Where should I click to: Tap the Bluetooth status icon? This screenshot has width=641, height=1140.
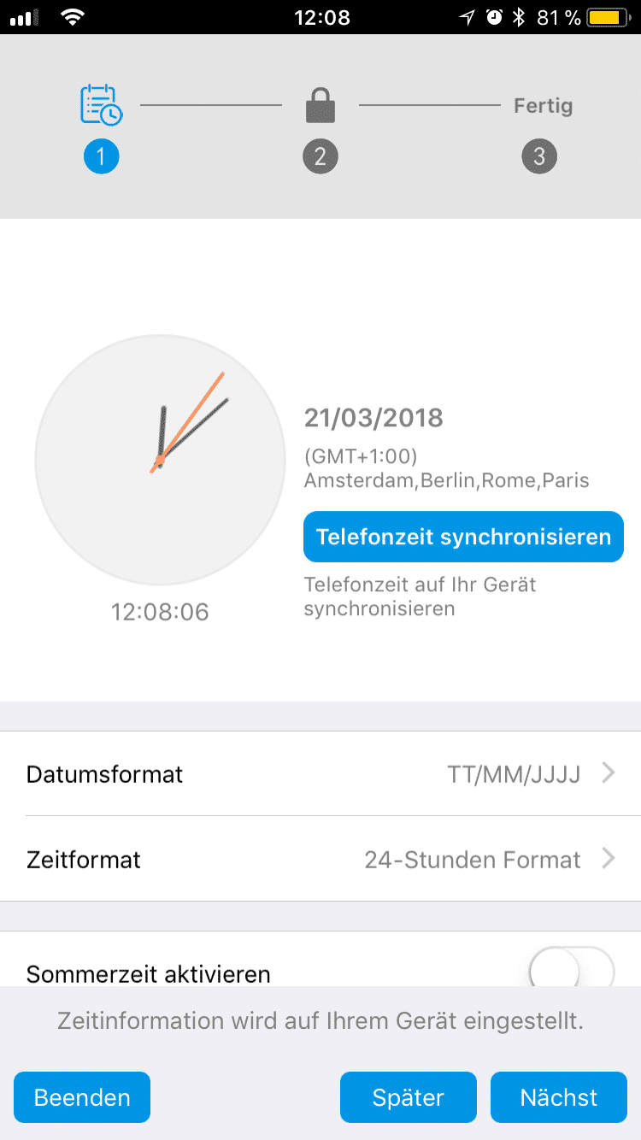click(518, 17)
